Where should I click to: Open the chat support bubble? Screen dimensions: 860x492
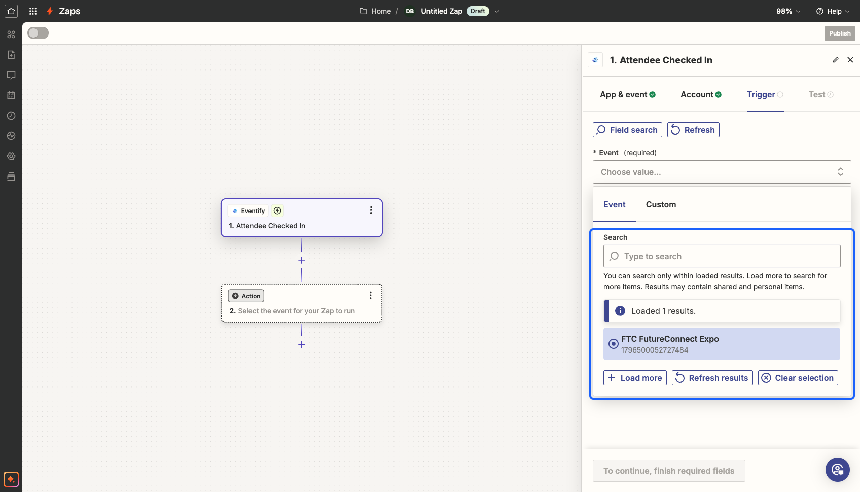tap(838, 470)
